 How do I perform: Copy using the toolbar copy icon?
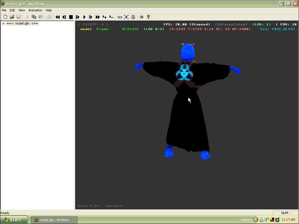pyautogui.click(x=34, y=17)
